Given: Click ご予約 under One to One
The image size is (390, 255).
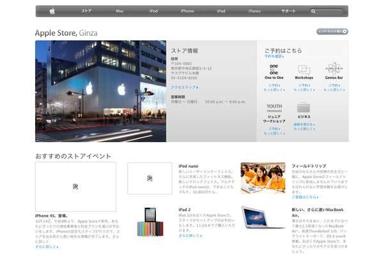Looking at the screenshot, I should [274, 85].
